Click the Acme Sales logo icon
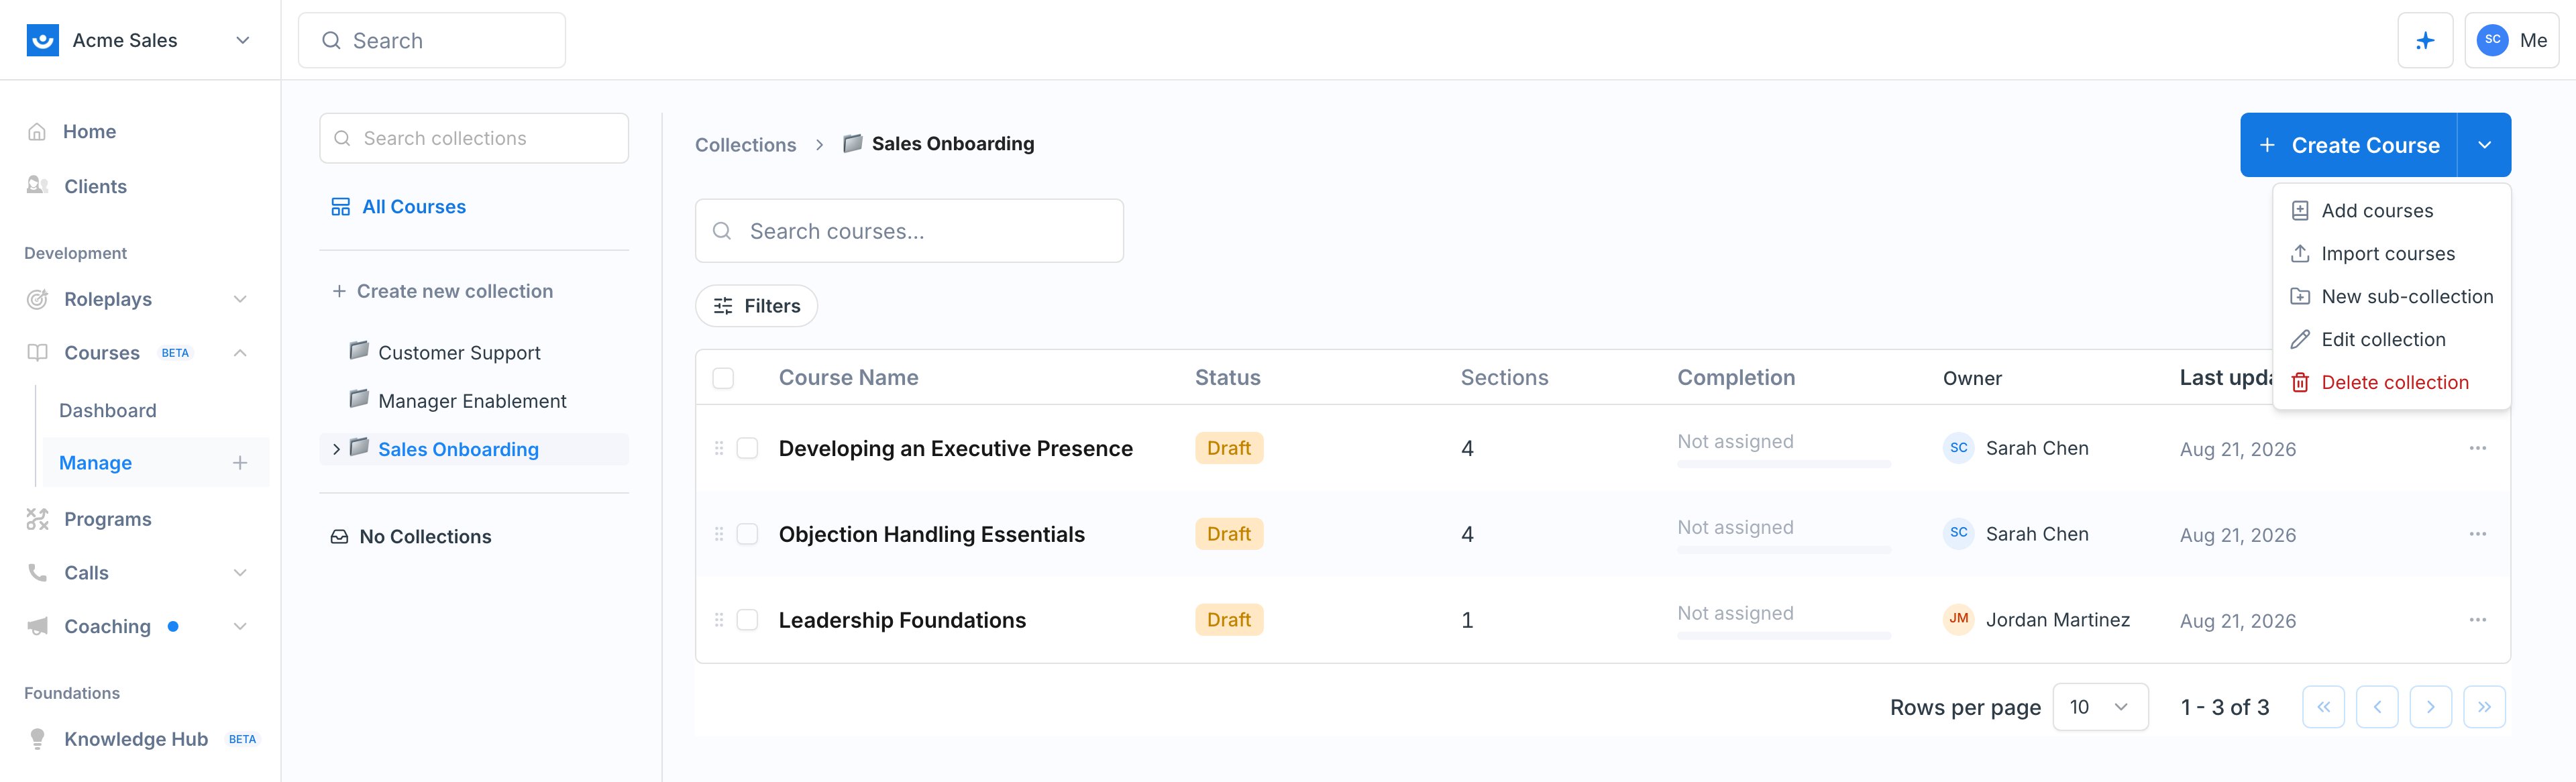The image size is (2576, 782). 42,40
